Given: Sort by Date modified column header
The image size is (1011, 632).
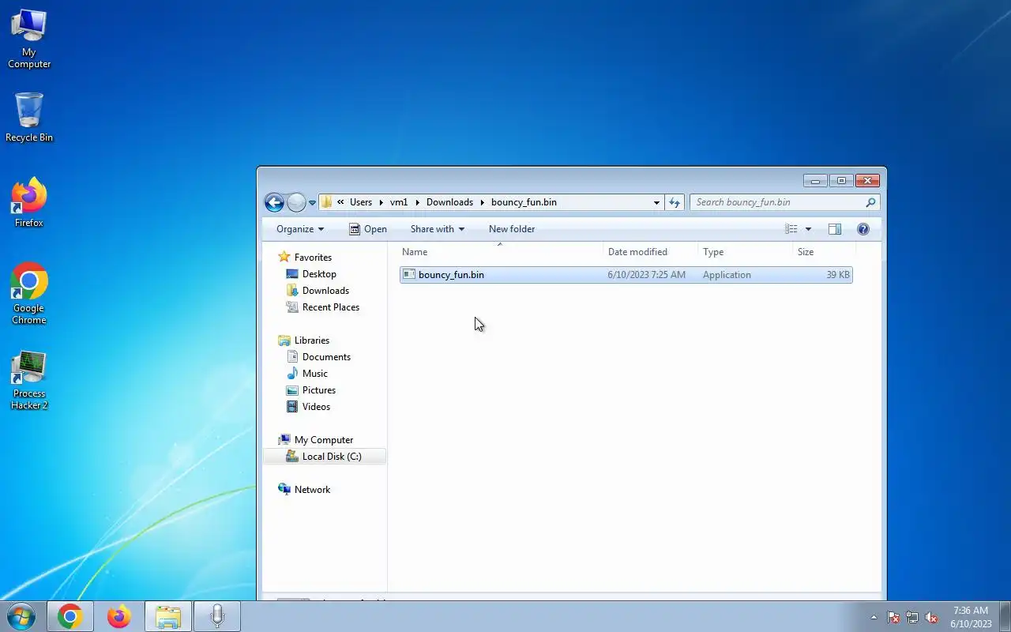Looking at the screenshot, I should coord(651,252).
